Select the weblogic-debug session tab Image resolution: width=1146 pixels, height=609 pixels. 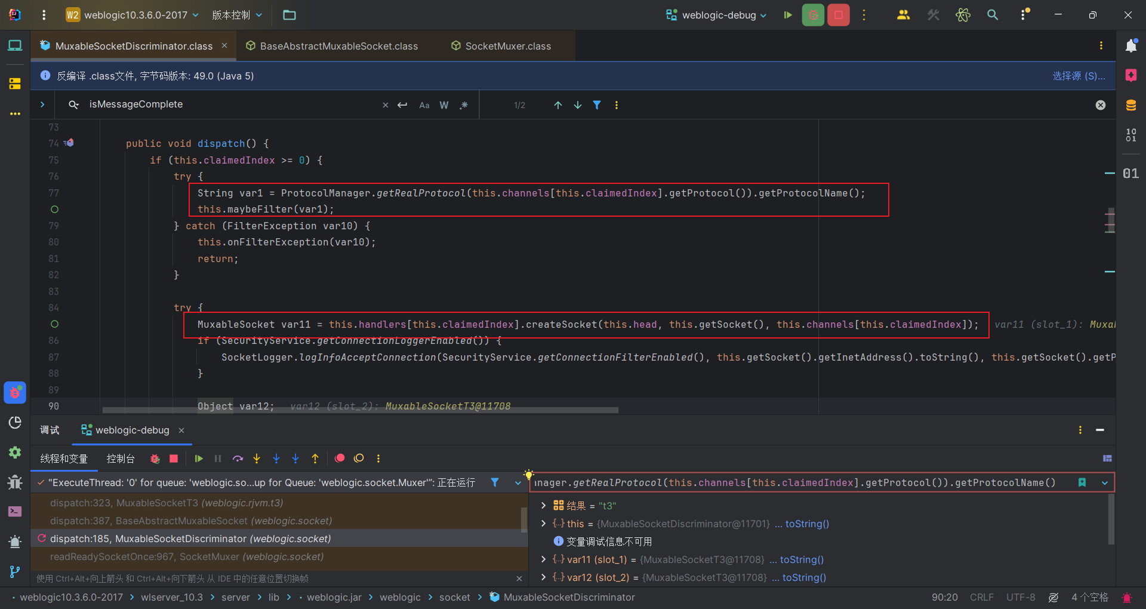point(132,430)
